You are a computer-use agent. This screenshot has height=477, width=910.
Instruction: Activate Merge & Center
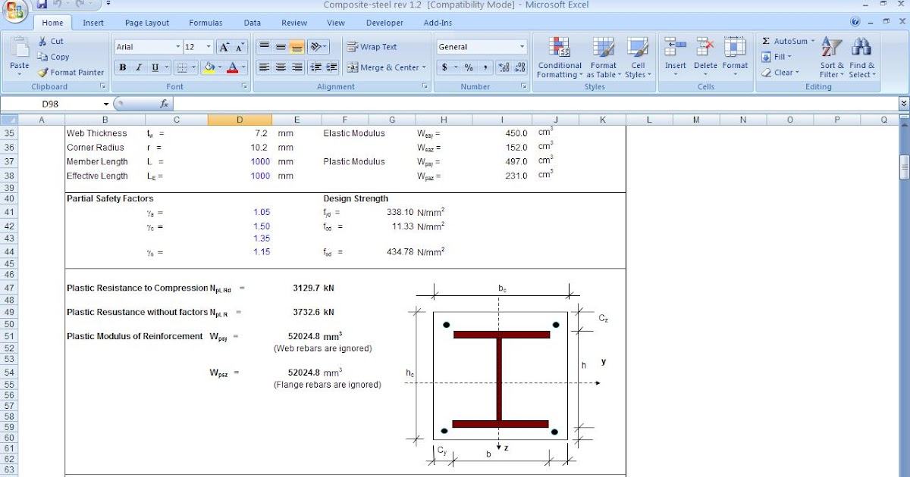click(x=383, y=67)
